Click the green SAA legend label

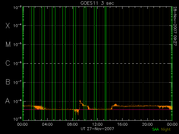tap(156, 129)
